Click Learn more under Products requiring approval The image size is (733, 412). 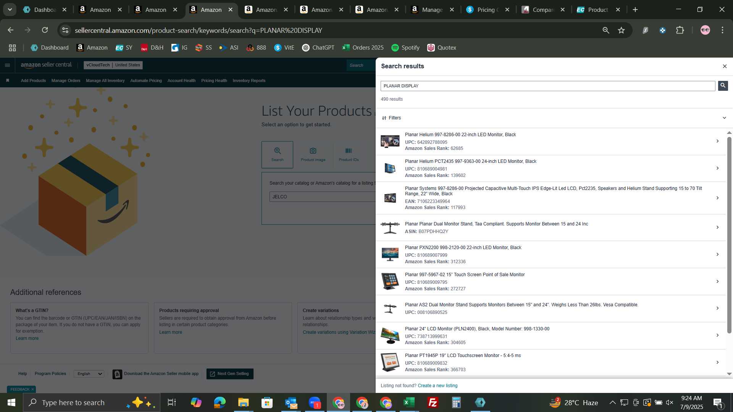tap(171, 332)
